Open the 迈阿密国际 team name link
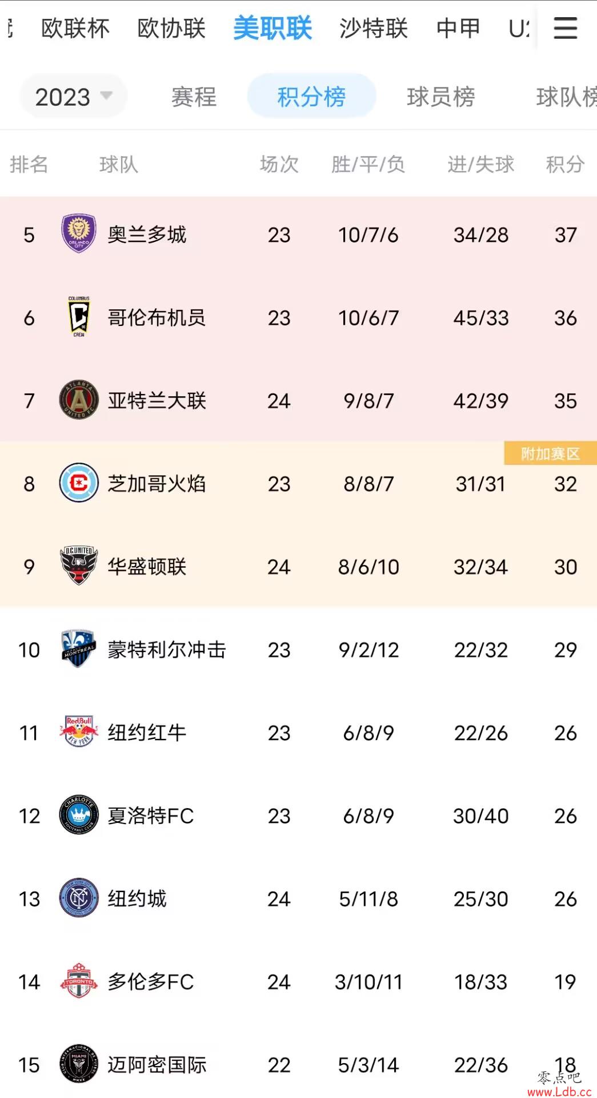This screenshot has height=1098, width=597. pyautogui.click(x=157, y=1065)
